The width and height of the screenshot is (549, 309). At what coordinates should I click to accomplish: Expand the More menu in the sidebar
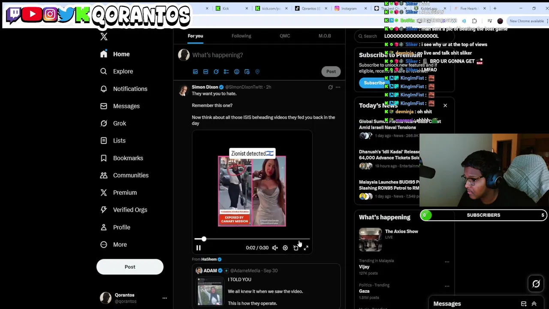coord(113,245)
